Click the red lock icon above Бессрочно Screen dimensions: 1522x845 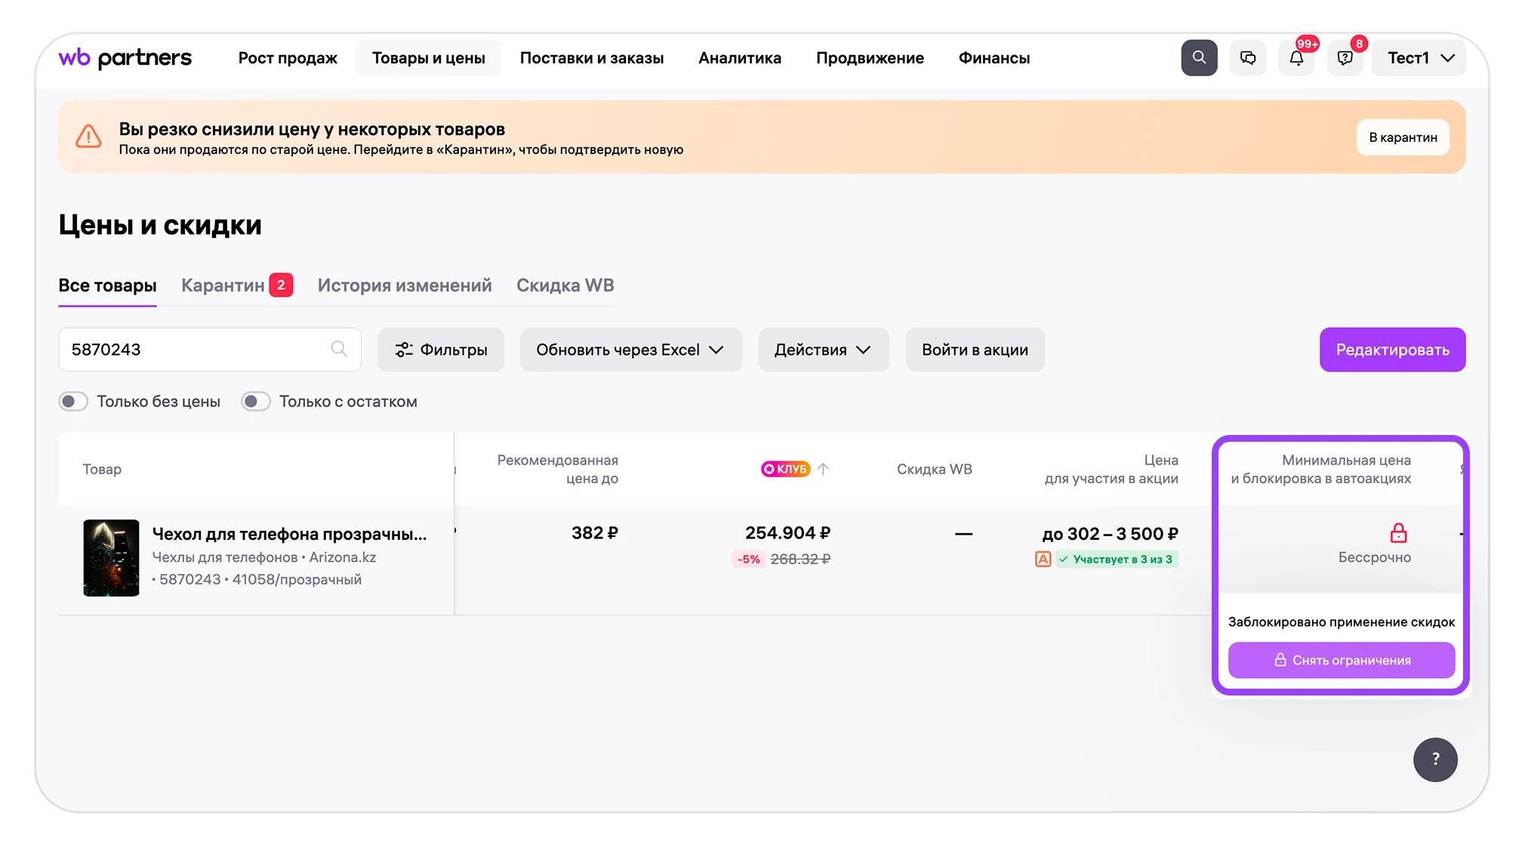pyautogui.click(x=1398, y=533)
